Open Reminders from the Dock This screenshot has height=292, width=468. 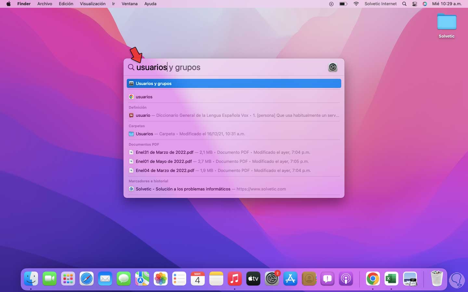179,278
